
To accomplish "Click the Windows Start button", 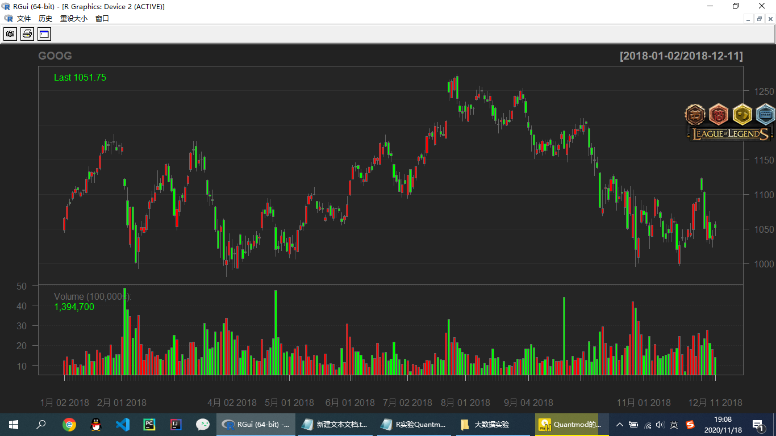I will tap(14, 424).
